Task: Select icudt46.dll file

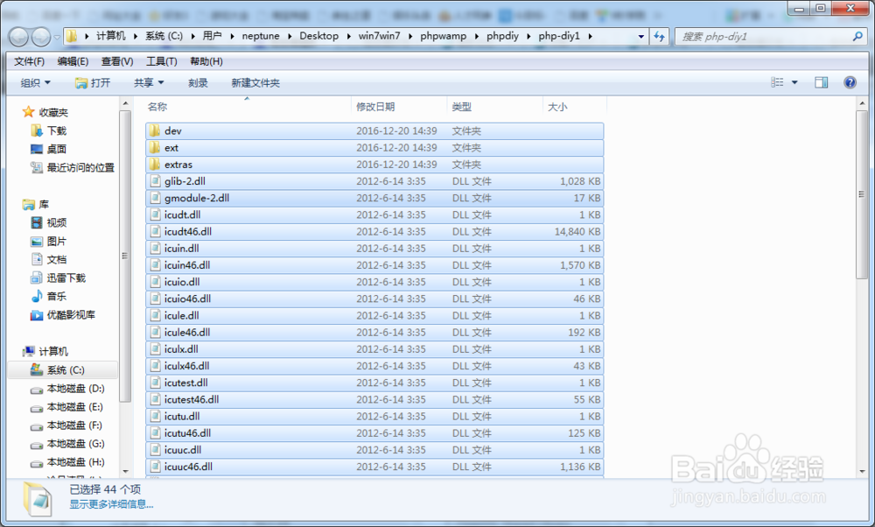Action: 374,232
